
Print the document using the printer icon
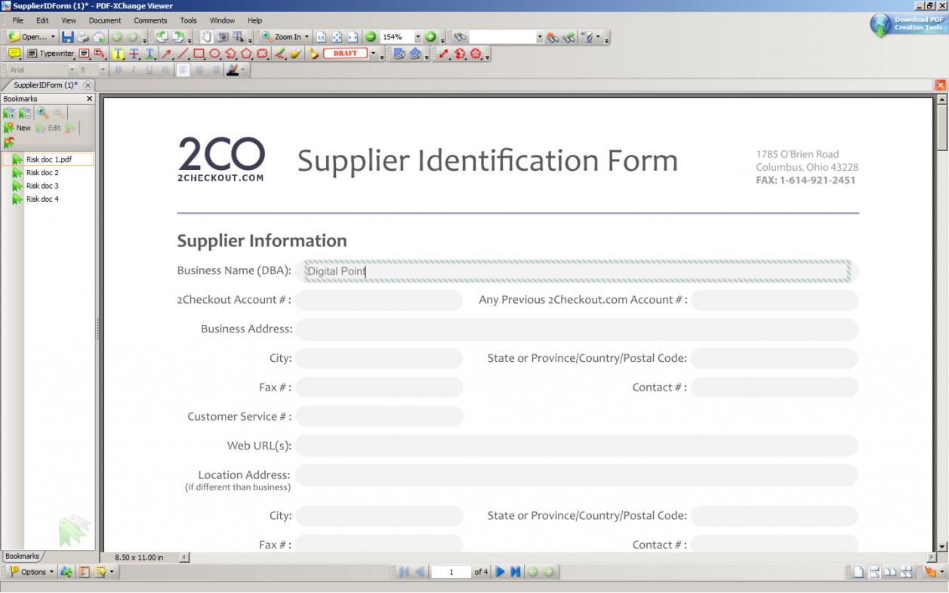point(83,36)
